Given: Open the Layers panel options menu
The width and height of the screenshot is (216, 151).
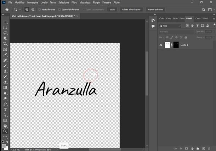Looking at the screenshot, I should click(x=214, y=18).
